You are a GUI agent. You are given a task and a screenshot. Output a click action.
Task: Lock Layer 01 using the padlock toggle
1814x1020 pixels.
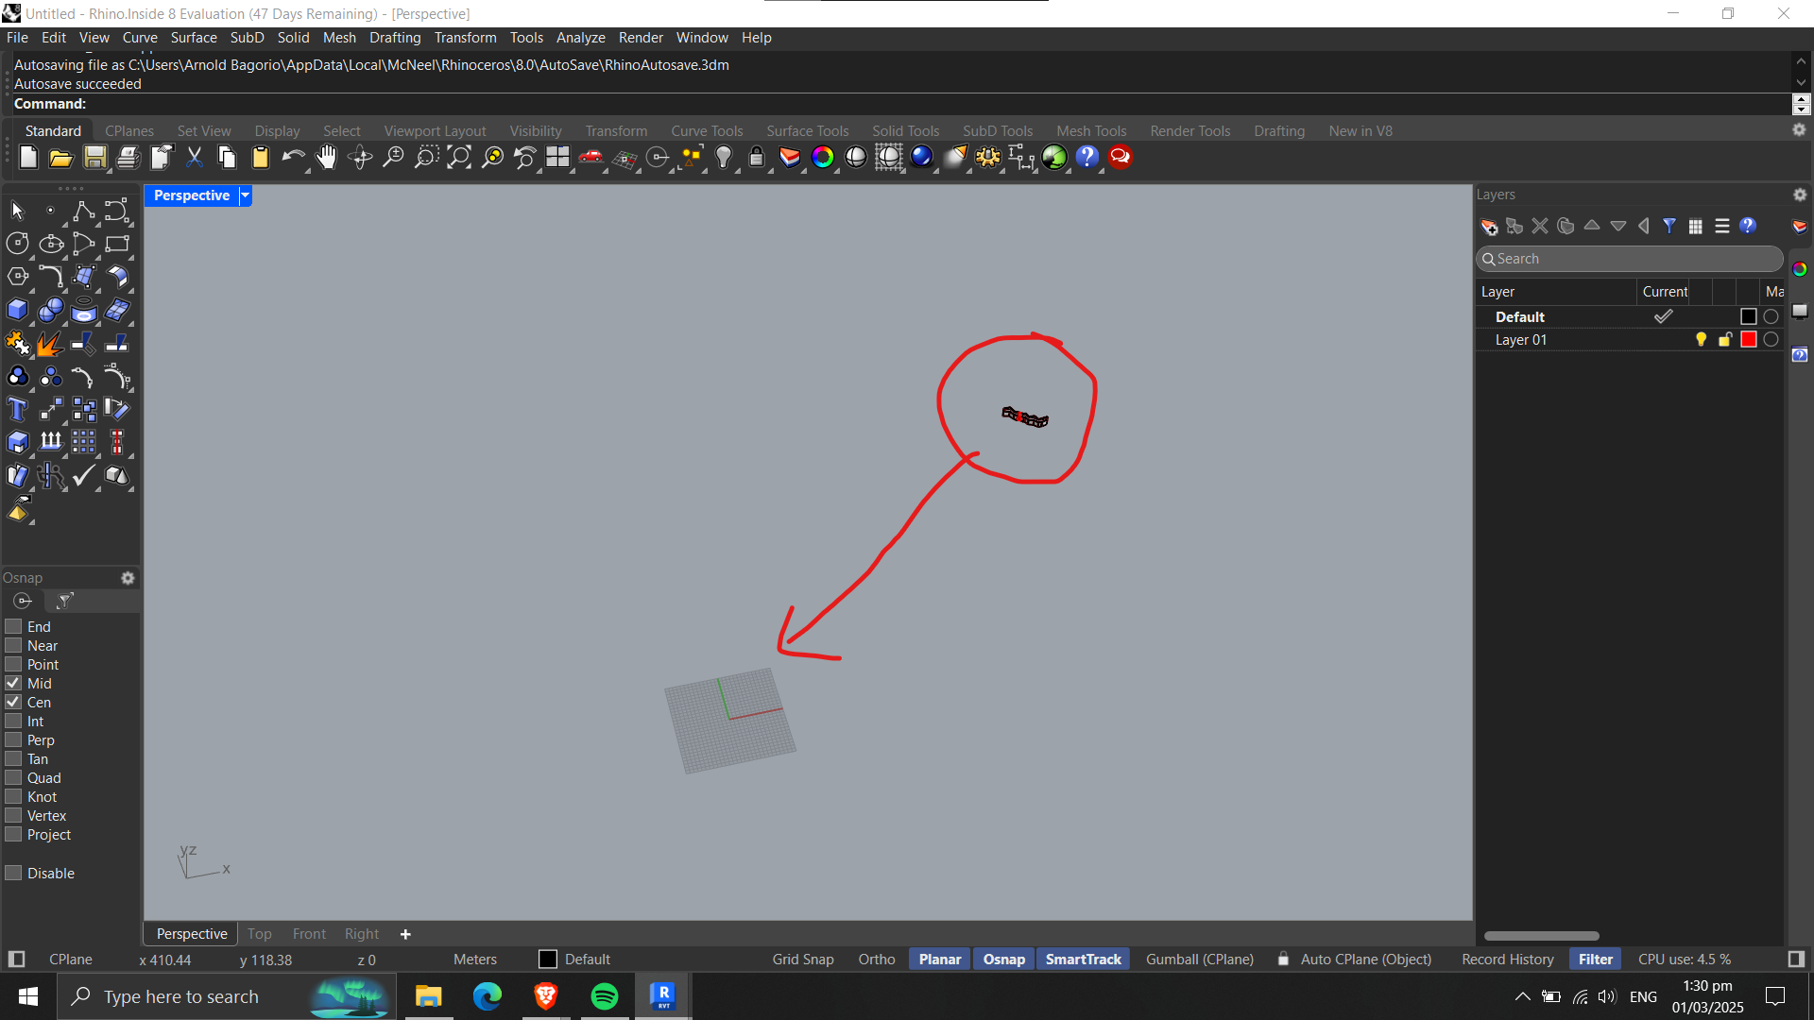[x=1723, y=339]
